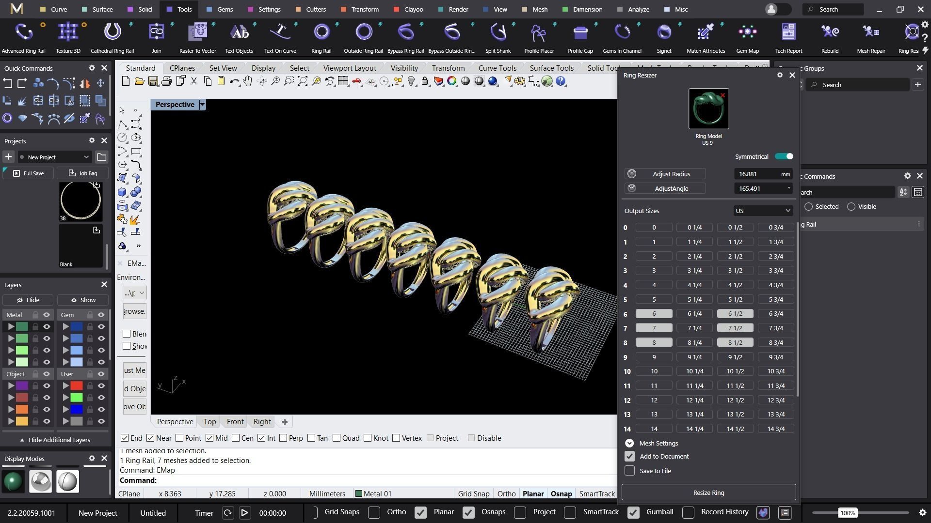The width and height of the screenshot is (931, 523).
Task: Switch to the Curve Tools toolbar tab
Action: [x=497, y=68]
